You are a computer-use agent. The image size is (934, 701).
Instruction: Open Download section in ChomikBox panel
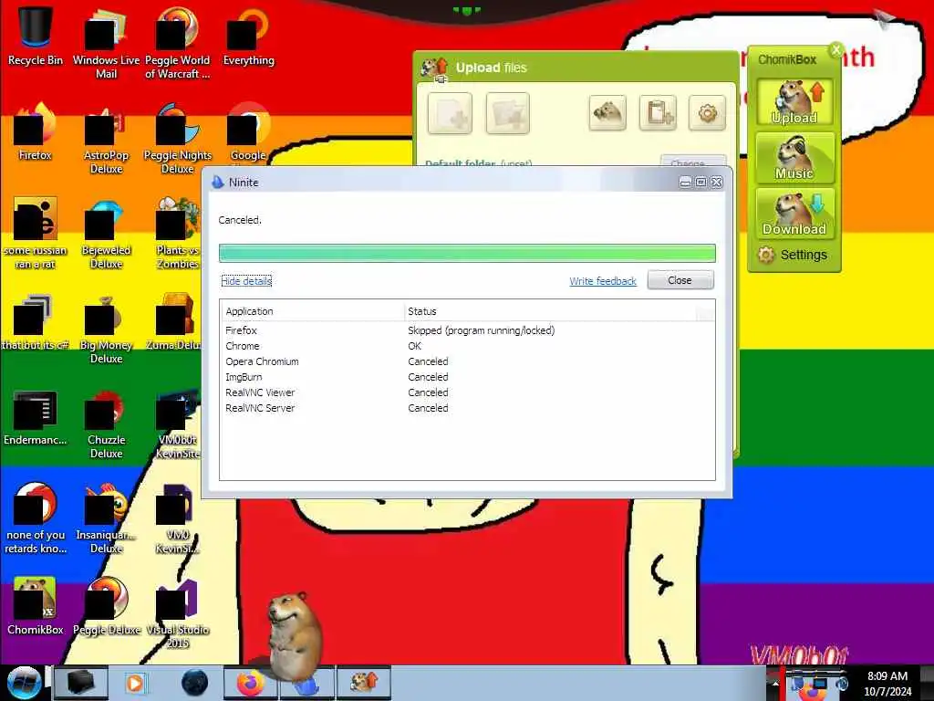tap(794, 213)
